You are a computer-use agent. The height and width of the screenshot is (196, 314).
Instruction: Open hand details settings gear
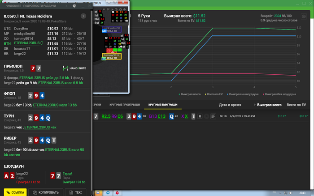click(x=74, y=6)
